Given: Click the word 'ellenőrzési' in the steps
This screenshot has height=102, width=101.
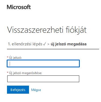Looking at the screenshot, I should click(x=22, y=44).
